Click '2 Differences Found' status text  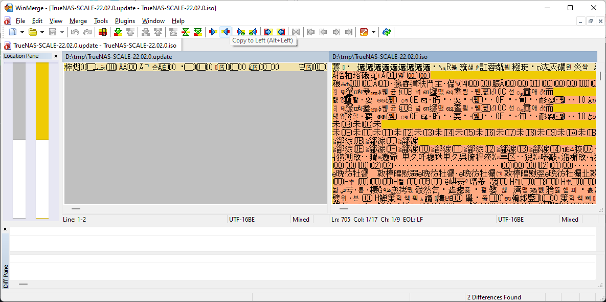point(495,297)
